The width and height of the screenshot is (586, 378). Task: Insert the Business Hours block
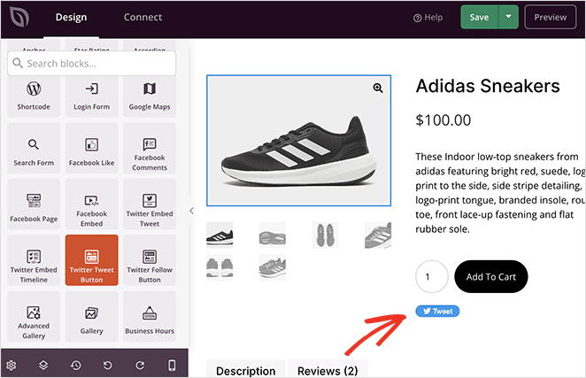(x=150, y=316)
